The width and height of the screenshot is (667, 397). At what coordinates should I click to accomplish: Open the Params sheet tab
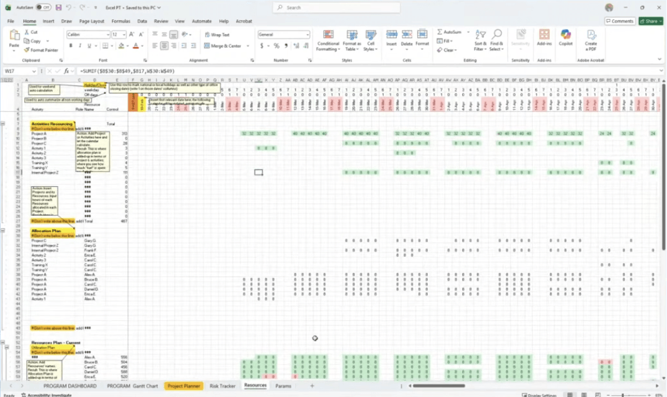283,386
